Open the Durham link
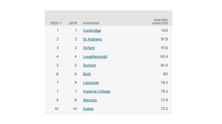The width and height of the screenshot is (222, 124). coord(90,65)
